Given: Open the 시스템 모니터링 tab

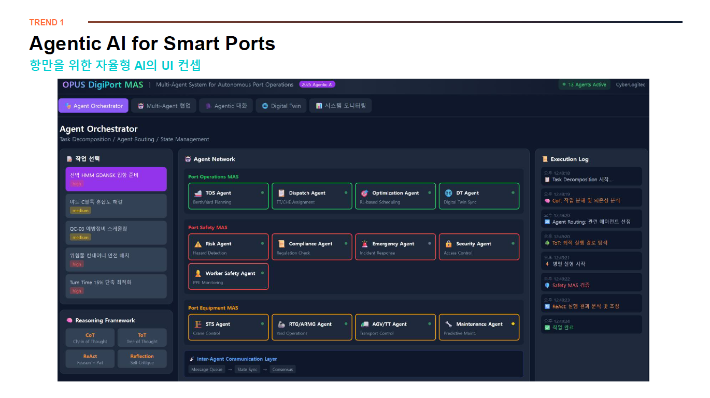Looking at the screenshot, I should 340,106.
